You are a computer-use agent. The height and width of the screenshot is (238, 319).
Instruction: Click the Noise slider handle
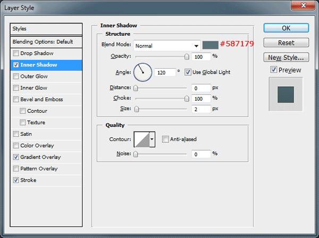click(136, 154)
